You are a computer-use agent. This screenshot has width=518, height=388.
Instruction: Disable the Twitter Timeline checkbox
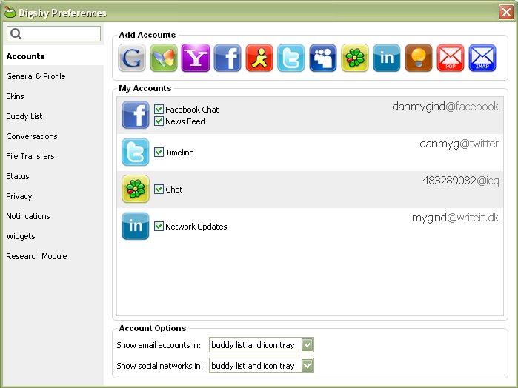[159, 153]
